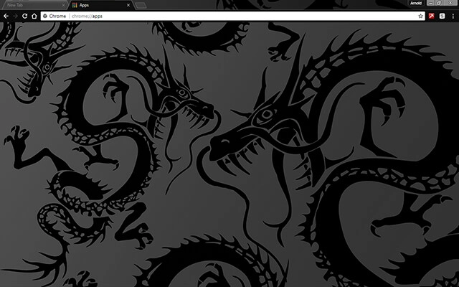Restore down the Chrome window

click(x=439, y=3)
